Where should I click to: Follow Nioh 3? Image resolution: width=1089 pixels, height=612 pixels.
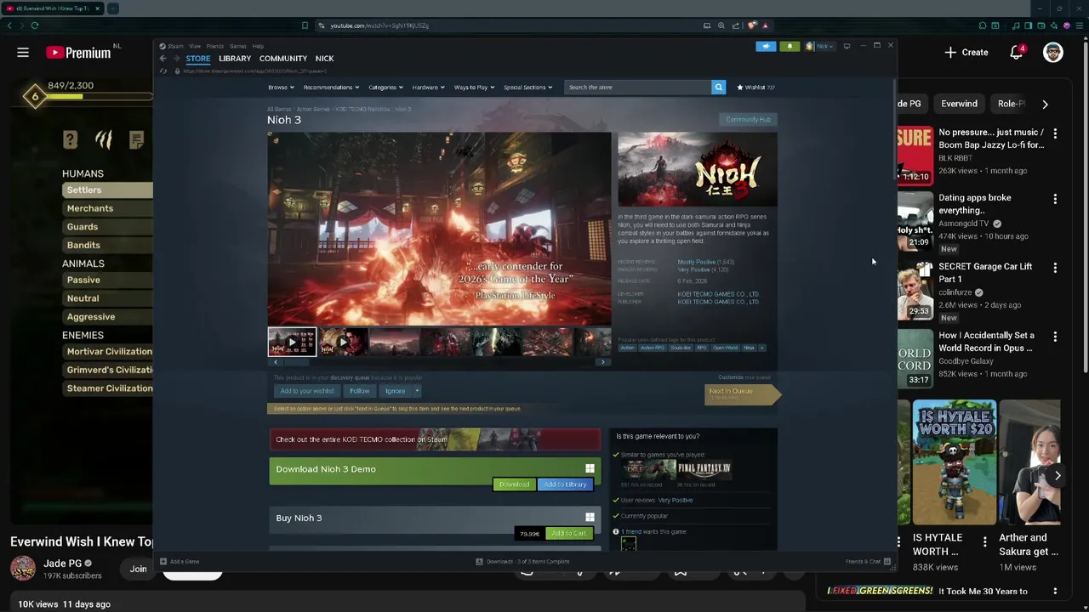(359, 391)
